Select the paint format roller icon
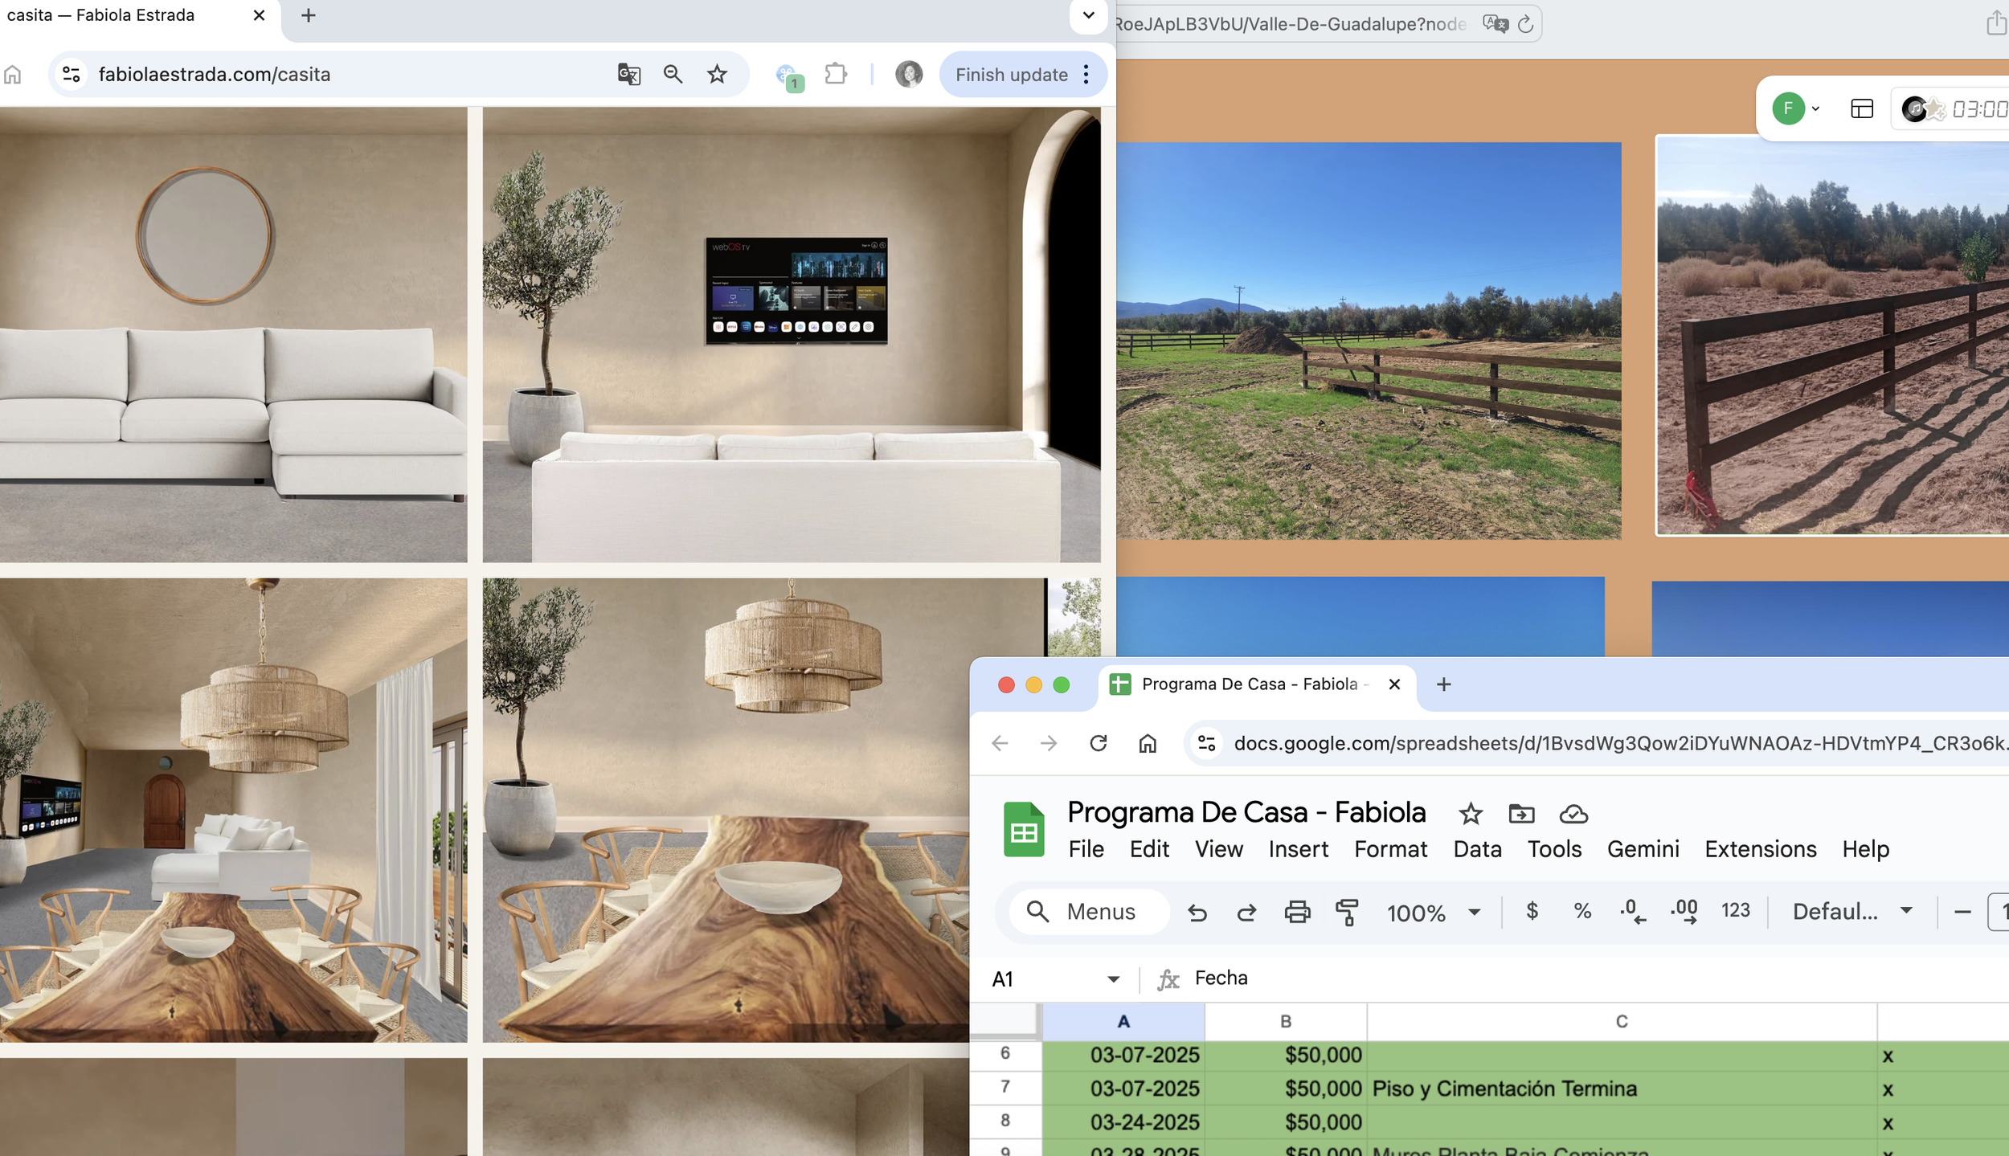Viewport: 2009px width, 1156px height. point(1346,912)
